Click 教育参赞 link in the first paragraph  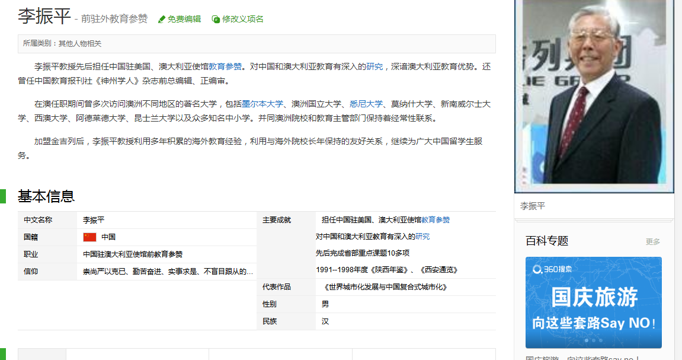tap(225, 66)
